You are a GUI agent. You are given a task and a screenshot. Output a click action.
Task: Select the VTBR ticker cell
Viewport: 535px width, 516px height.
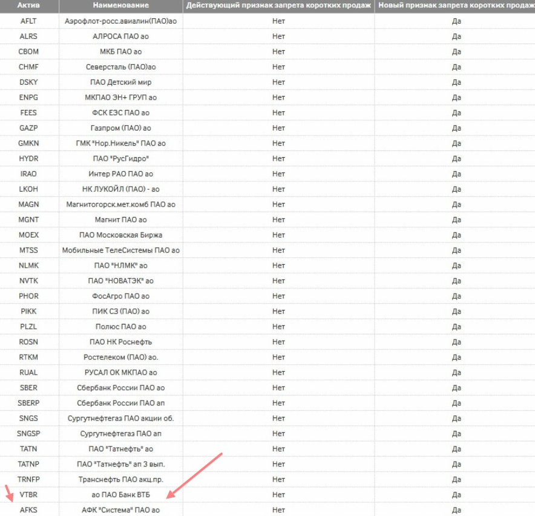pos(28,495)
